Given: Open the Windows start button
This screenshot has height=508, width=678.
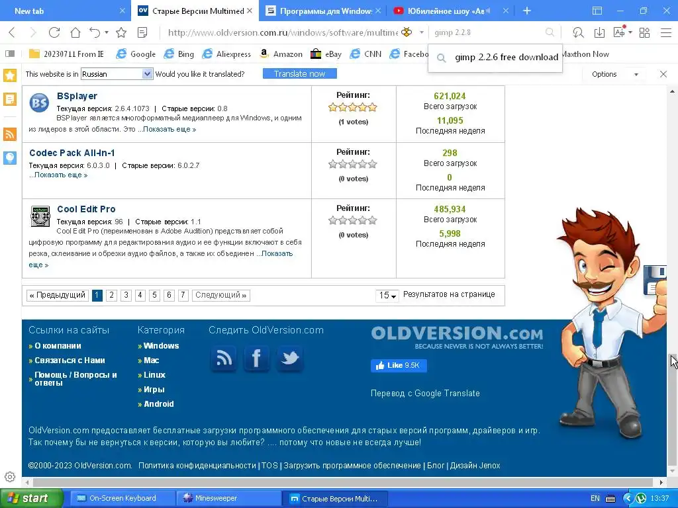Looking at the screenshot, I should pos(31,499).
